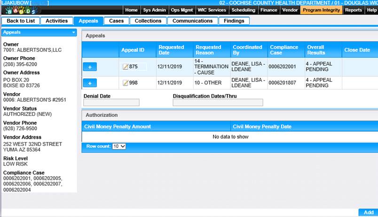Edit appeal 998 using pencil icon
Image resolution: width=378 pixels, height=217 pixels.
coord(126,82)
